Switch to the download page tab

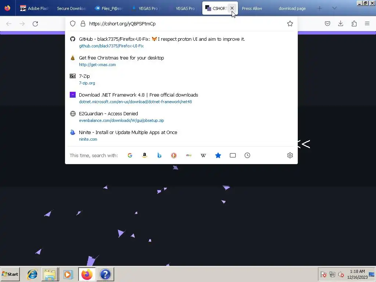coord(294,8)
